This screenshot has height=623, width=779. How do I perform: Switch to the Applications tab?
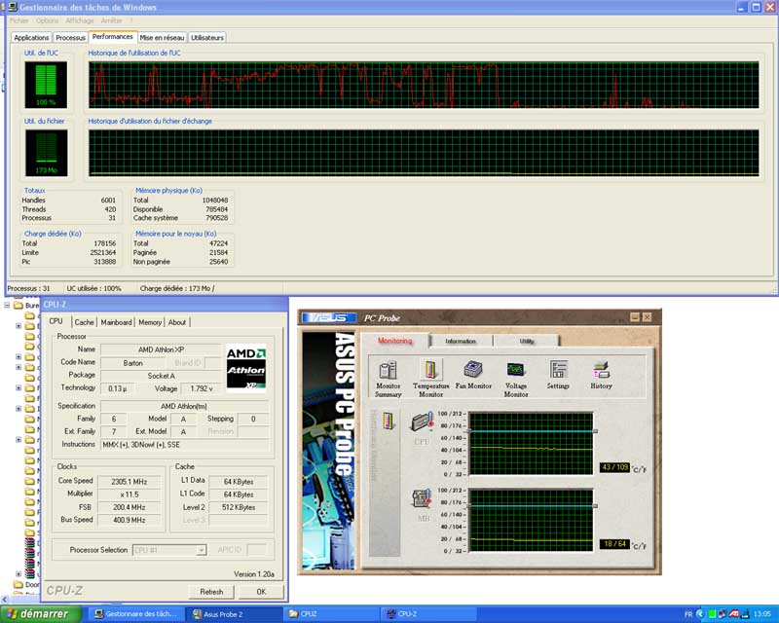(31, 38)
